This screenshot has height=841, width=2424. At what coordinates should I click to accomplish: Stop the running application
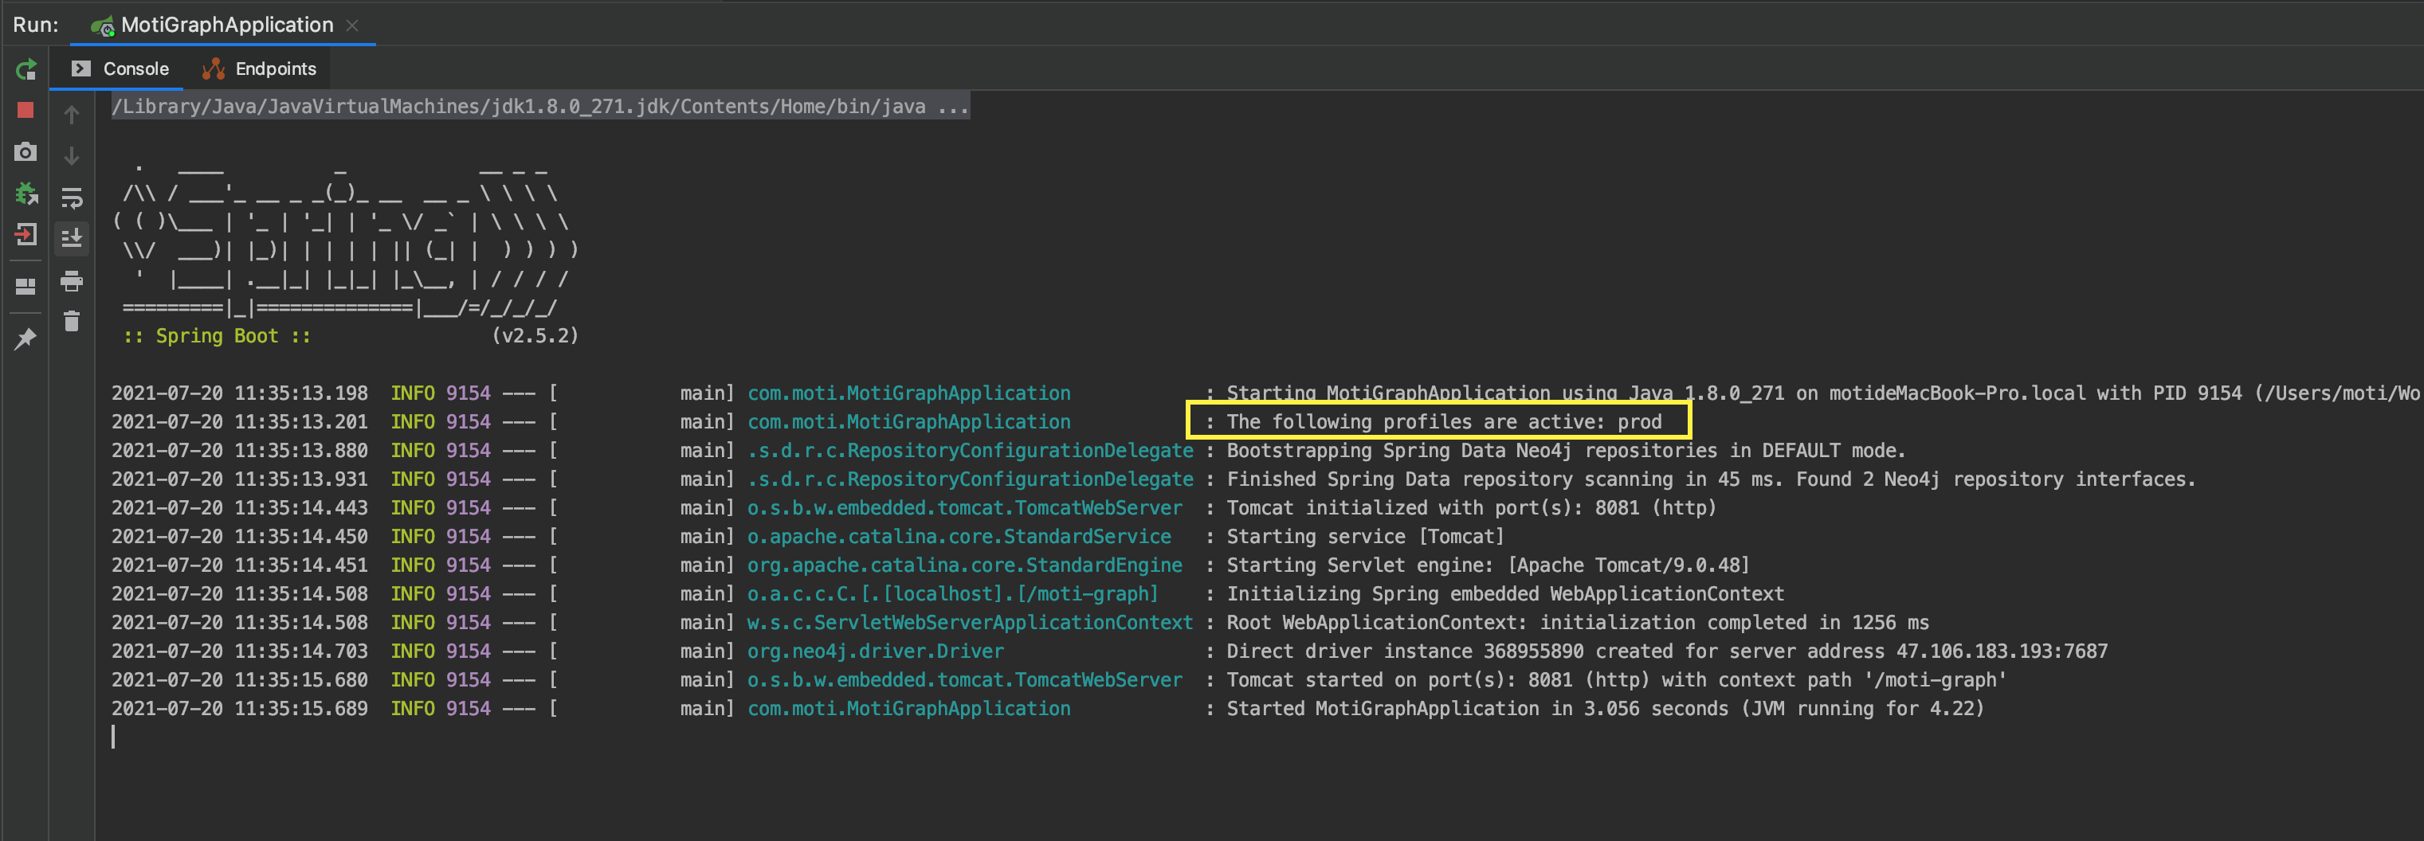25,111
